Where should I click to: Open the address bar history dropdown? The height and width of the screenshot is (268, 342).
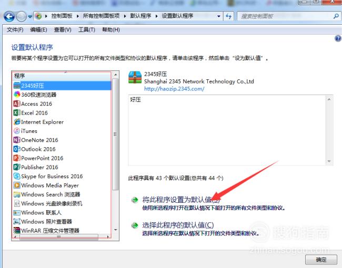(218, 16)
